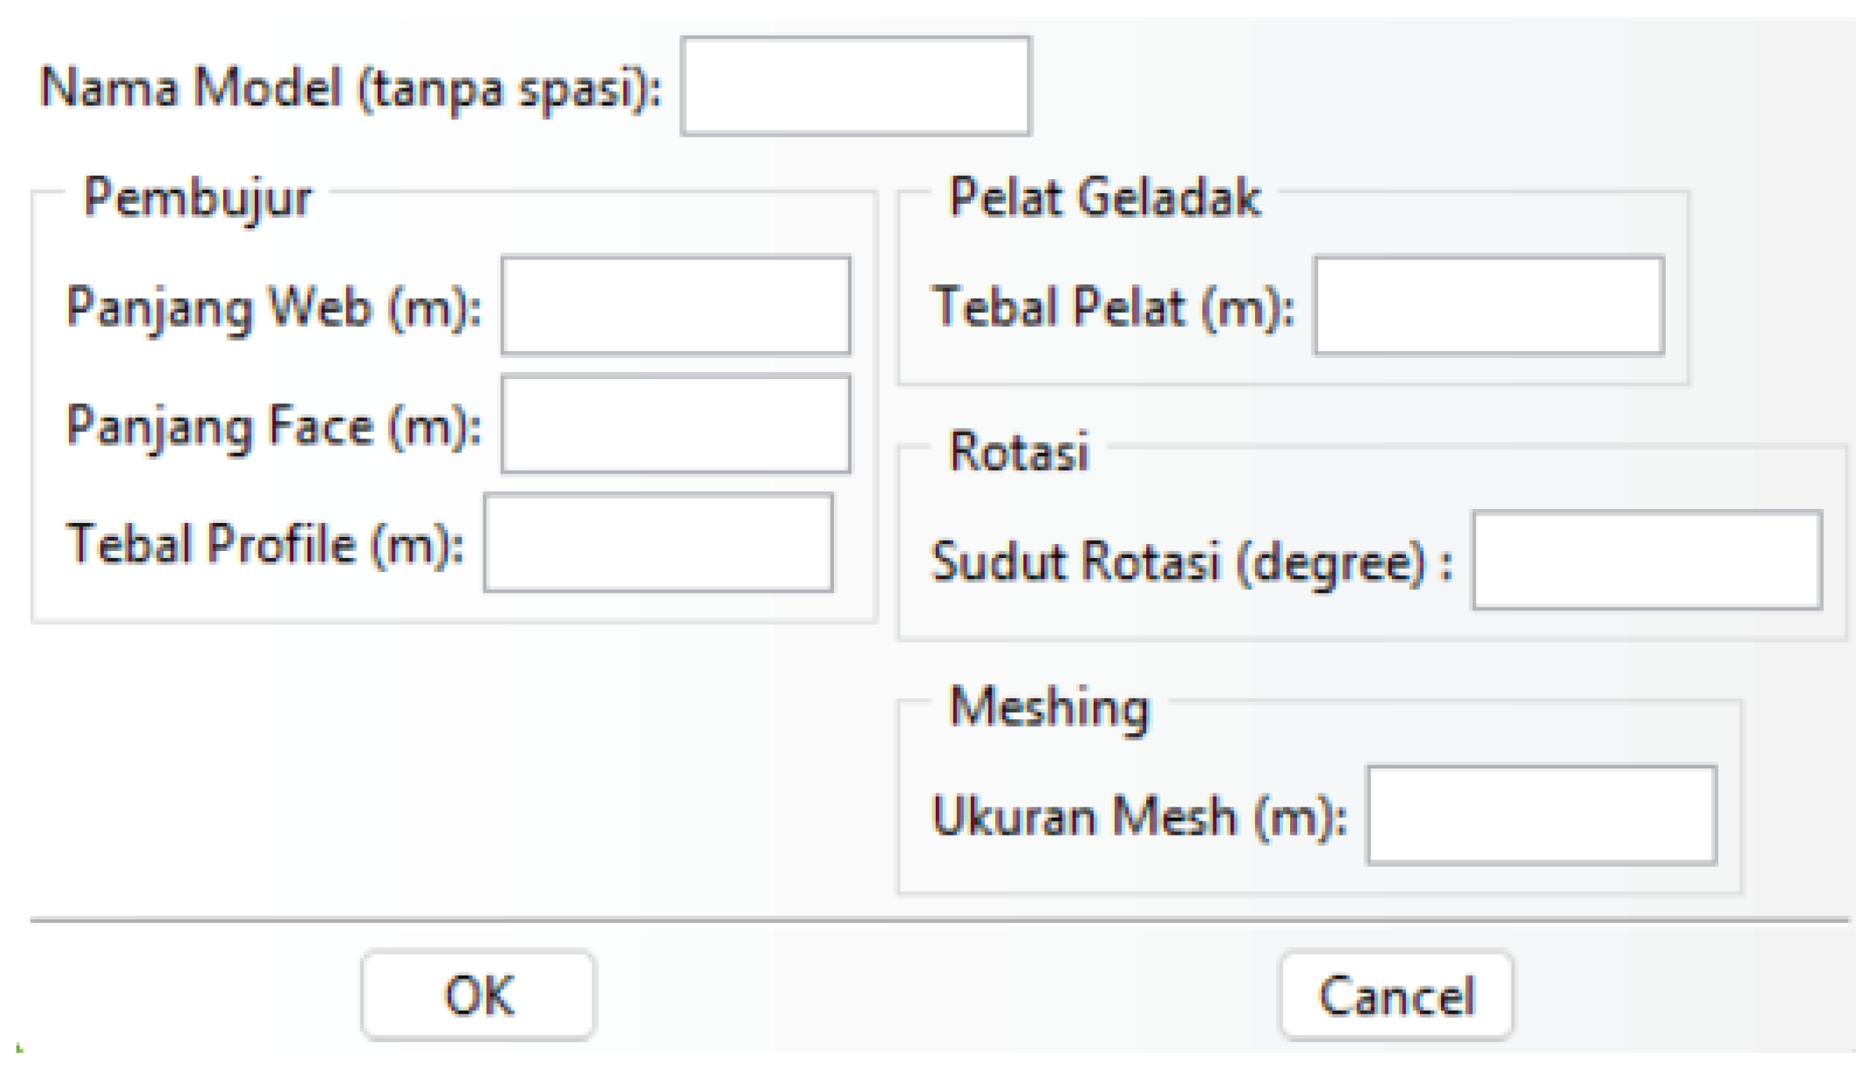The image size is (1873, 1074).
Task: Activate the Tebal Pelat text box
Action: coord(1489,306)
